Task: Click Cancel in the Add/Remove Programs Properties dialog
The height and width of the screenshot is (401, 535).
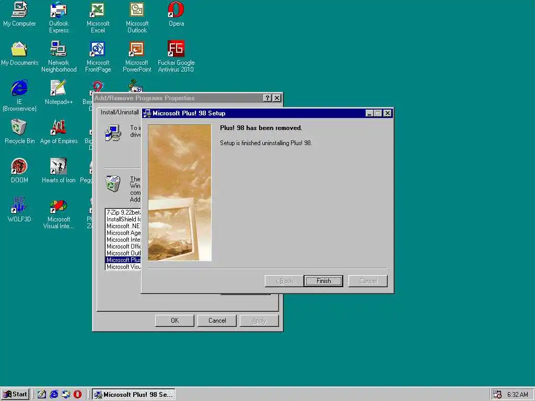Action: (x=217, y=321)
